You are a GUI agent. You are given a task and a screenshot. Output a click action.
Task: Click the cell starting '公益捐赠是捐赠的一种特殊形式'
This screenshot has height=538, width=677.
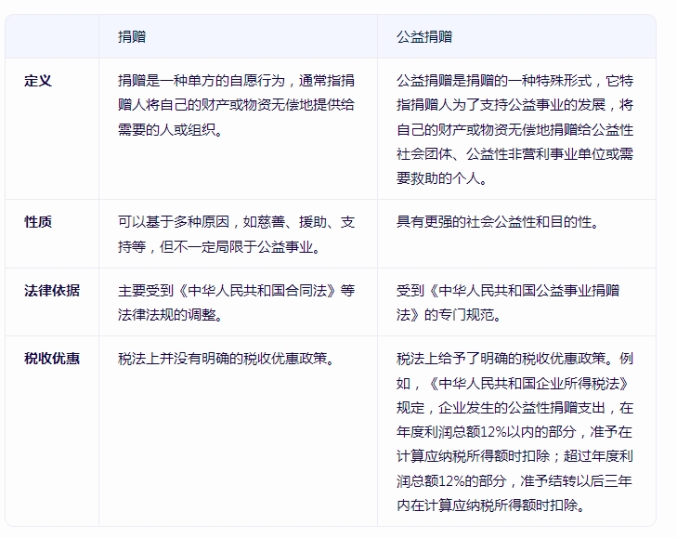pos(516,129)
